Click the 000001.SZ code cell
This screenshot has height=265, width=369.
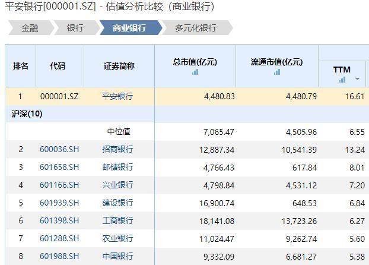coord(59,96)
